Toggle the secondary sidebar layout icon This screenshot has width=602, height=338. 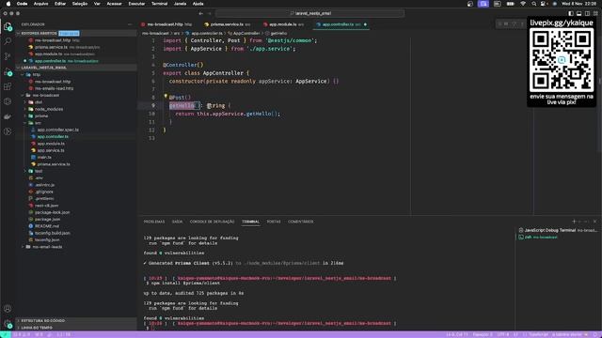(587, 13)
